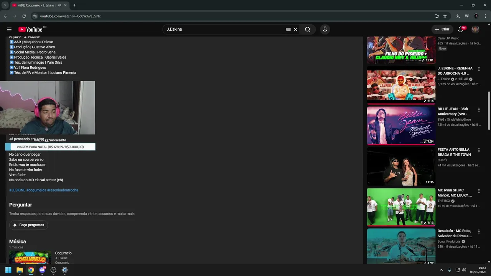Open options menu for RESENHA DO ARROCHA video
The image size is (491, 276).
click(479, 69)
